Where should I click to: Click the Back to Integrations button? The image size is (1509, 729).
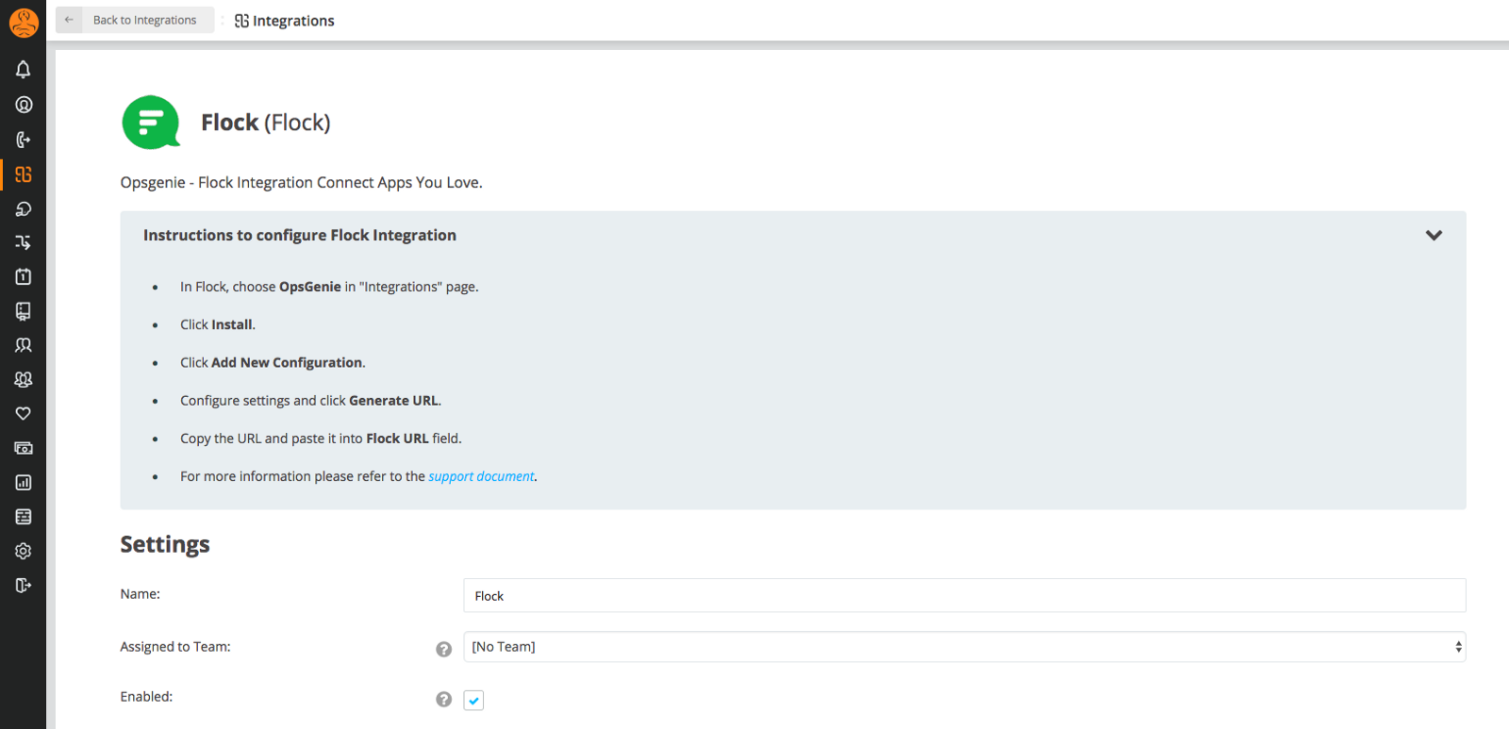[135, 20]
